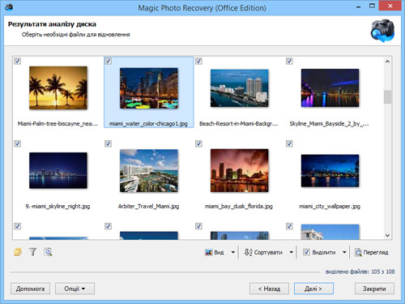Select the palm tree sunset thumbnail
Viewport: 405px width, 304px height.
tap(58, 88)
